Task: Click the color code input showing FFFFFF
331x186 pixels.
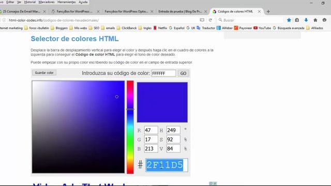Action: (163, 73)
